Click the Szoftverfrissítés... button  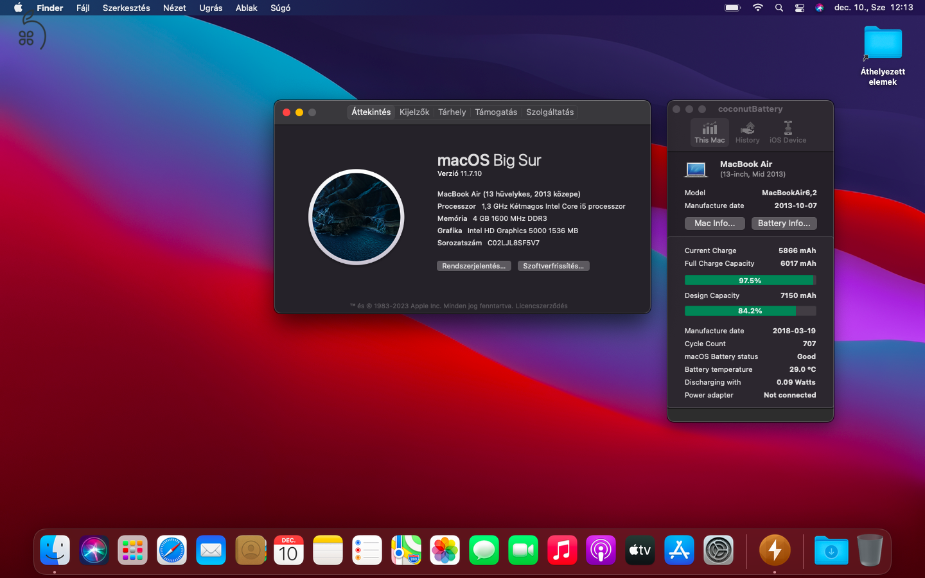coord(553,266)
